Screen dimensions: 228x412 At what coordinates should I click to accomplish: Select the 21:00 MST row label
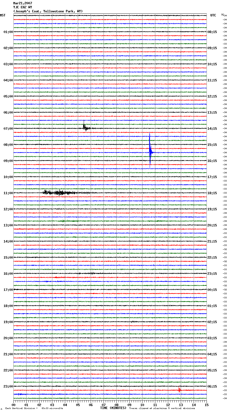[8, 354]
